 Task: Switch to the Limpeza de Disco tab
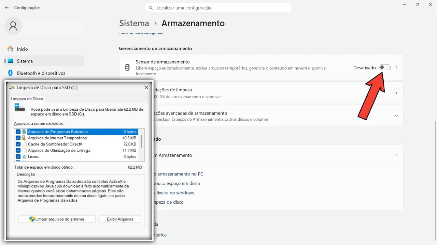(x=27, y=98)
